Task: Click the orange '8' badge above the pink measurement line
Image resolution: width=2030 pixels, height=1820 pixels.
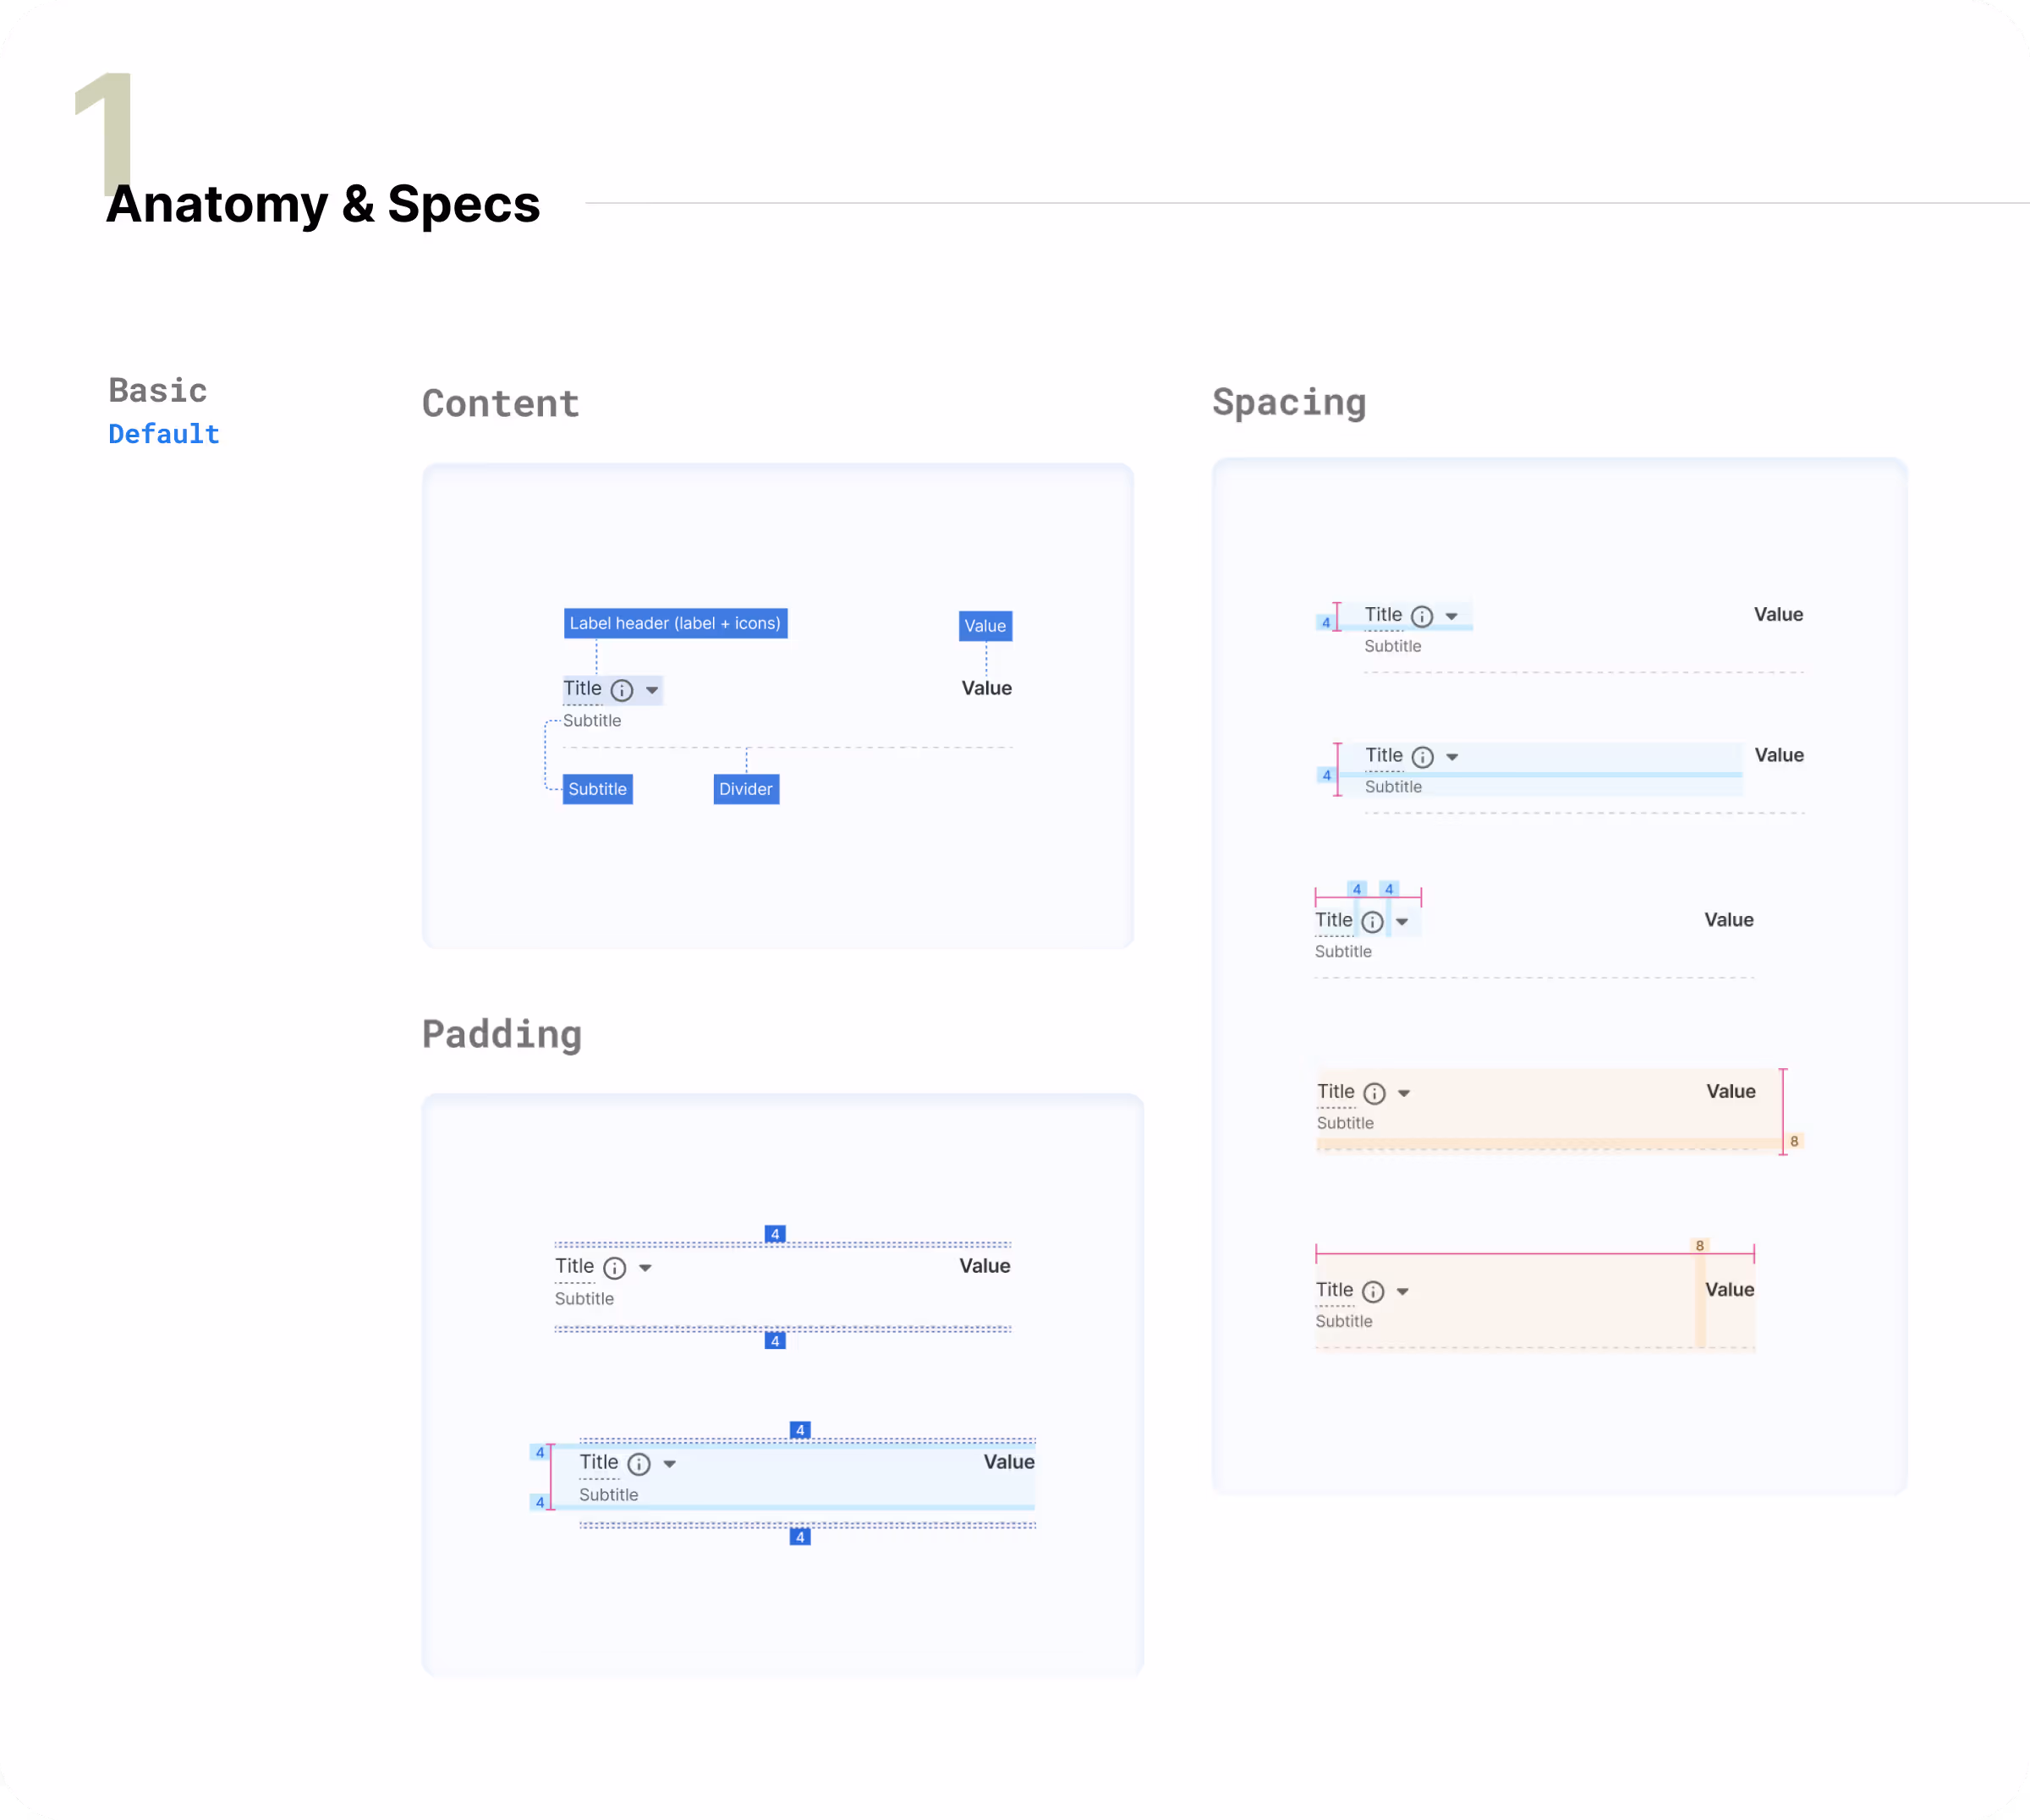Action: [x=1700, y=1245]
